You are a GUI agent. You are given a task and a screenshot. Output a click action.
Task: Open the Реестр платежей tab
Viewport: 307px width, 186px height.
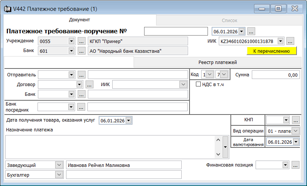pyautogui.click(x=218, y=62)
